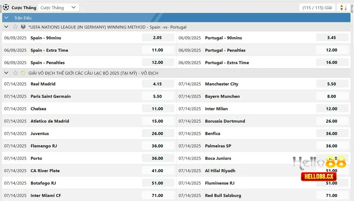Bet on Real Madrid at 4.15

click(158, 84)
